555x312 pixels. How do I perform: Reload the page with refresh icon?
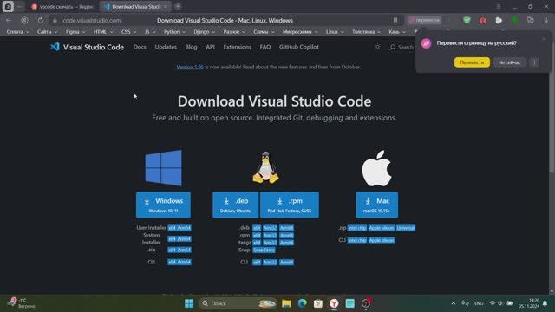(41, 21)
